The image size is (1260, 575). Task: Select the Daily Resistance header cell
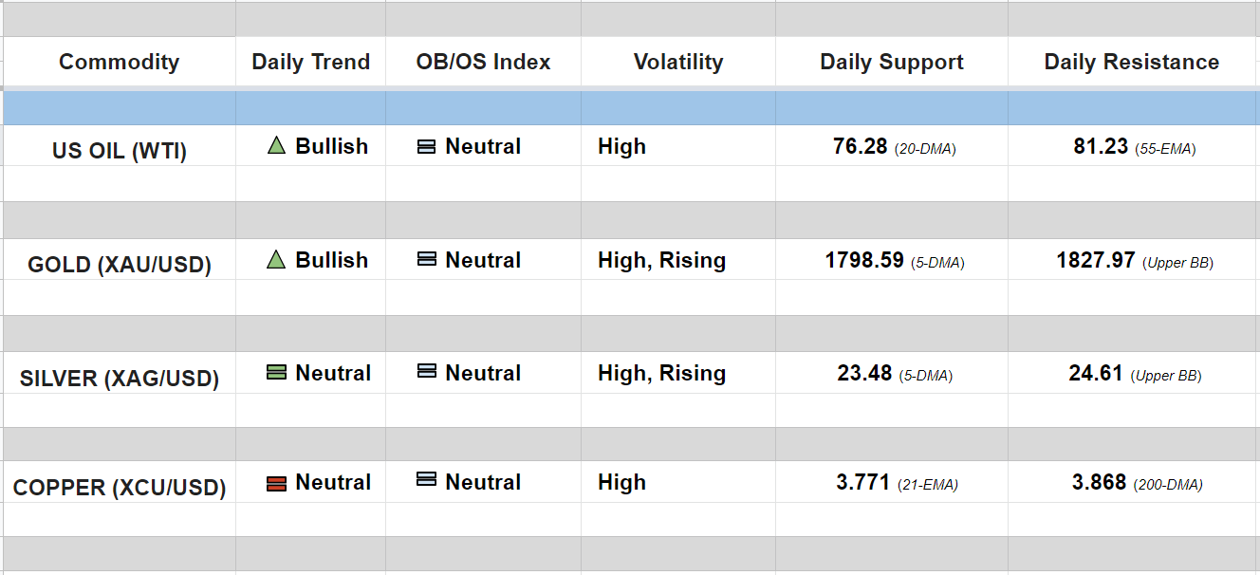(x=1131, y=63)
